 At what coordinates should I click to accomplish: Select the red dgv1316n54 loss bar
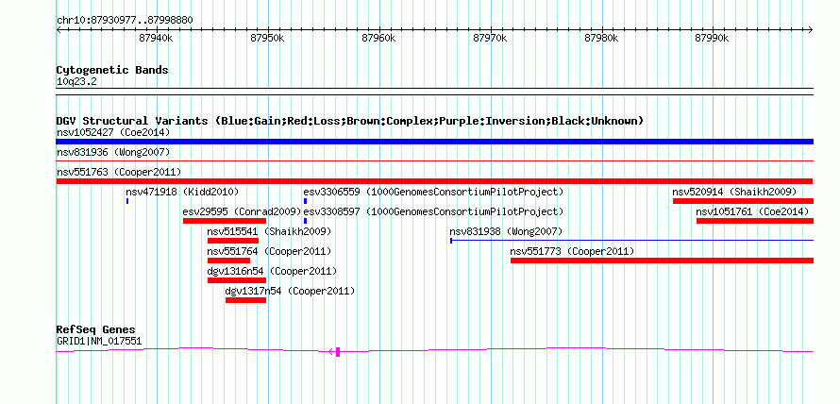tap(237, 280)
